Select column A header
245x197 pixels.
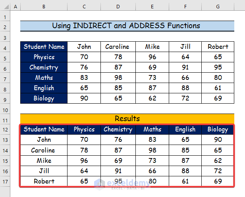[15, 7]
